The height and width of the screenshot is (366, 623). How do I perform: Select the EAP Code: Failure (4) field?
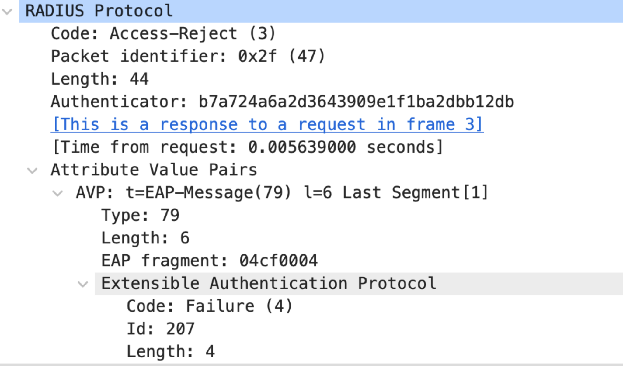click(210, 305)
